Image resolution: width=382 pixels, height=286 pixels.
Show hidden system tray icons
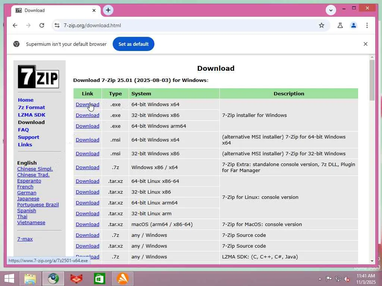[320, 279]
